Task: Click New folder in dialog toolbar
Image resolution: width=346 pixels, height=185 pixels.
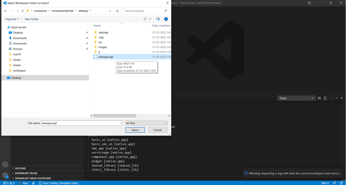Action: click(x=32, y=19)
